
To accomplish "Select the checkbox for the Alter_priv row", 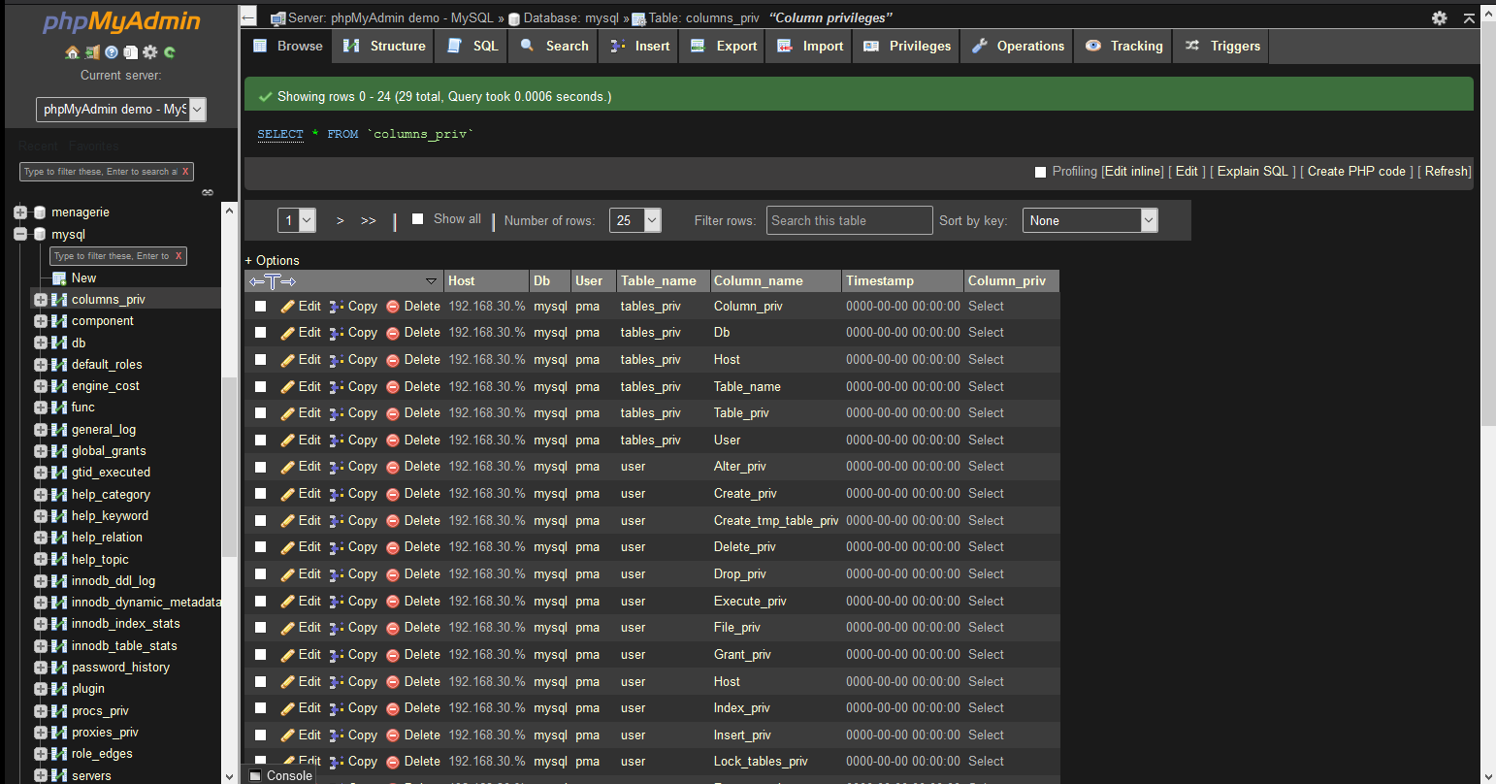I will (x=260, y=467).
